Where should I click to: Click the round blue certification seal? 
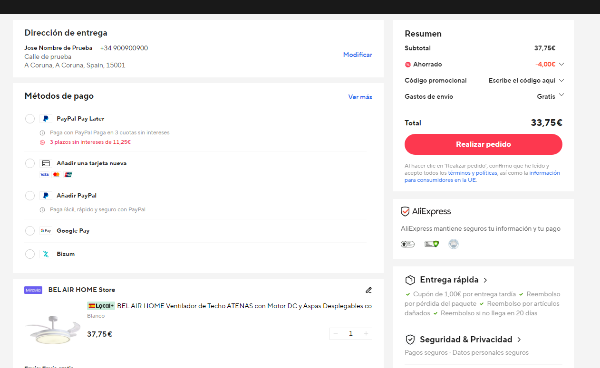point(454,244)
